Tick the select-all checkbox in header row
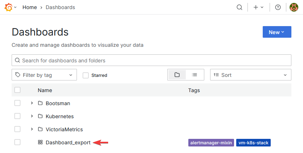This screenshot has height=153, width=303. 17,90
